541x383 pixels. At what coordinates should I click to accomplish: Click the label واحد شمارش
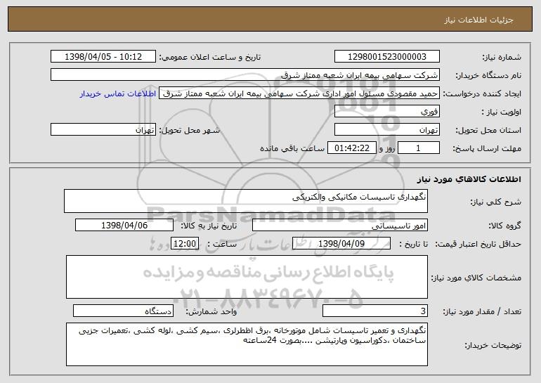coord(211,311)
